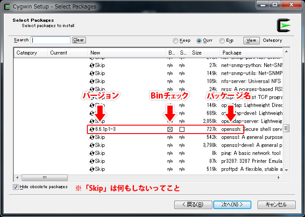Toggle Hide obsolete packages checkbox
The image size is (305, 217).
16,187
